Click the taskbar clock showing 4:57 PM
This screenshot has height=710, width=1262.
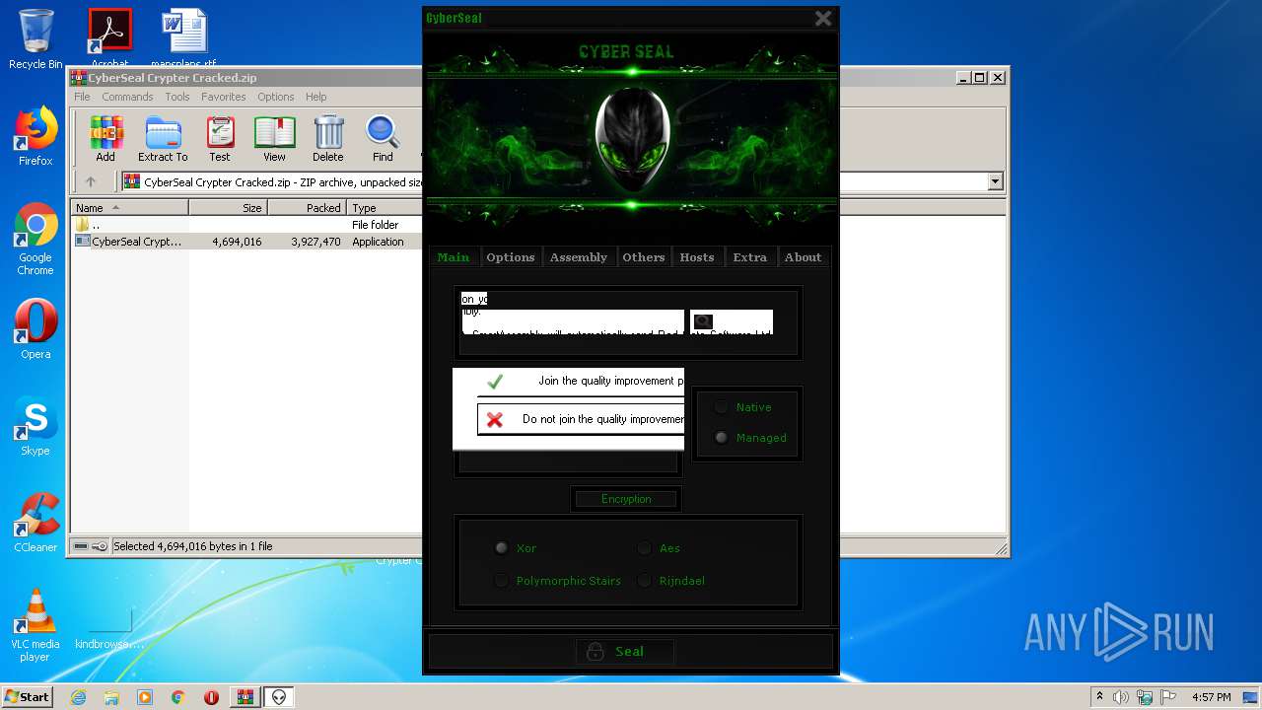click(1211, 697)
